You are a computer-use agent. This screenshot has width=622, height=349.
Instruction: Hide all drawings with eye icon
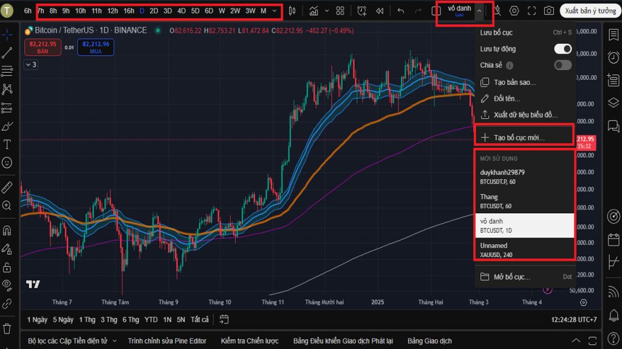click(x=7, y=285)
